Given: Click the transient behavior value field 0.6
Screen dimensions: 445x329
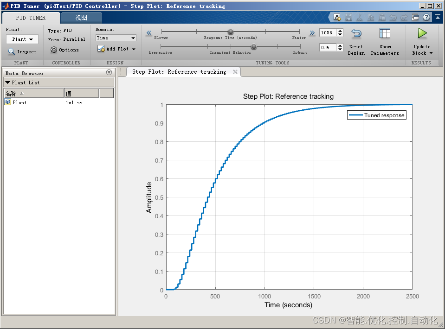Looking at the screenshot, I should coord(328,47).
